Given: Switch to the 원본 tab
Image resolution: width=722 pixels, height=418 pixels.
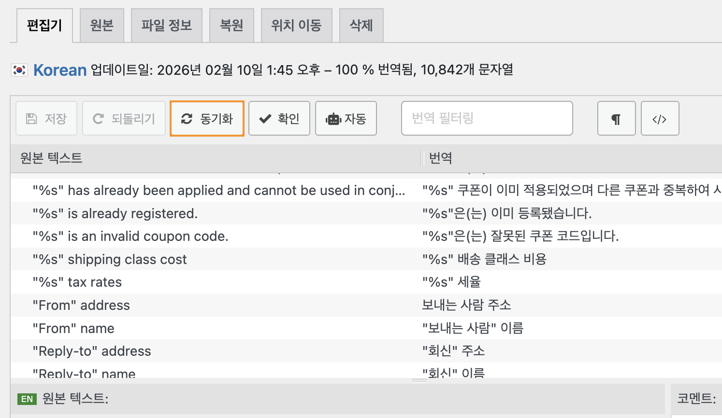Looking at the screenshot, I should tap(101, 26).
